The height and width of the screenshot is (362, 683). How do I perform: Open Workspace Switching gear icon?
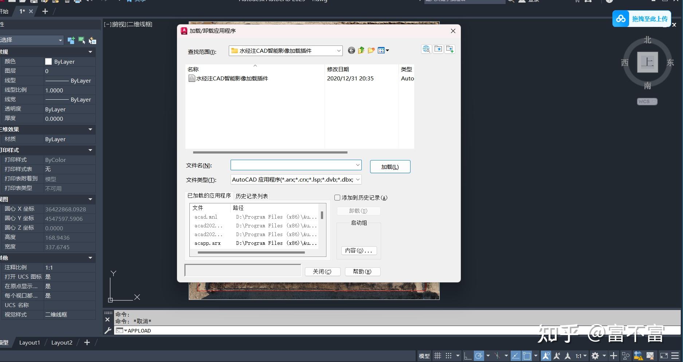click(595, 356)
